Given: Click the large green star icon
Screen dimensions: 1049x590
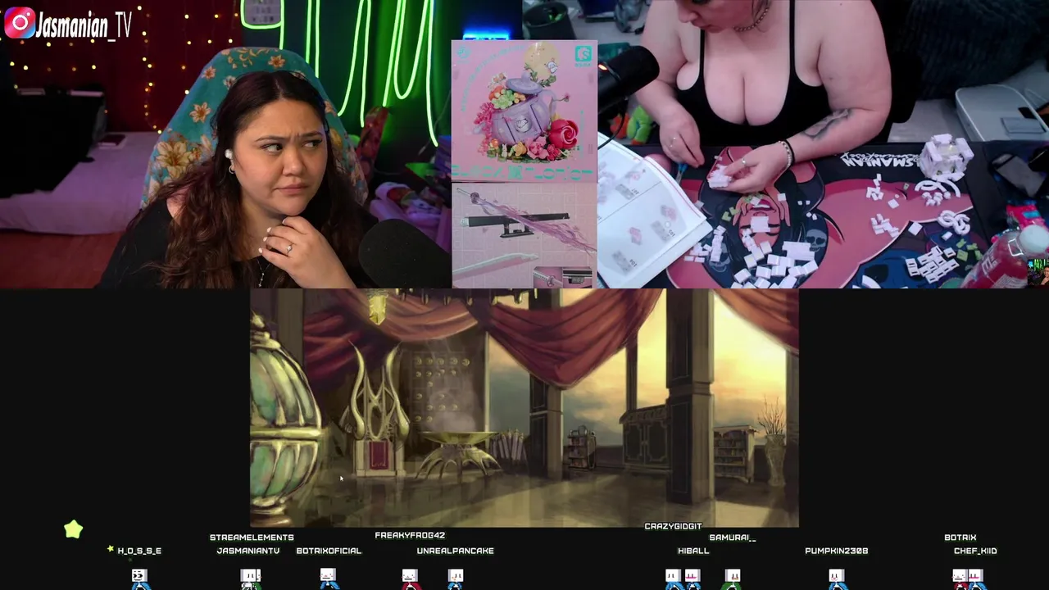Looking at the screenshot, I should 74,529.
